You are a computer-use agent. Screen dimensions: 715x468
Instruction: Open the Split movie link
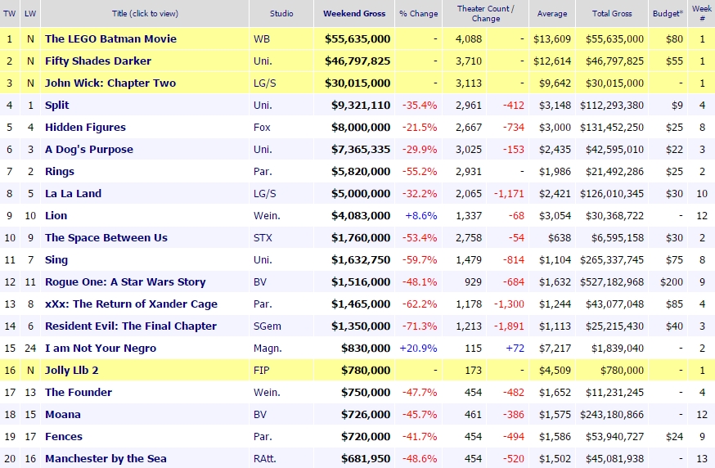click(x=56, y=106)
